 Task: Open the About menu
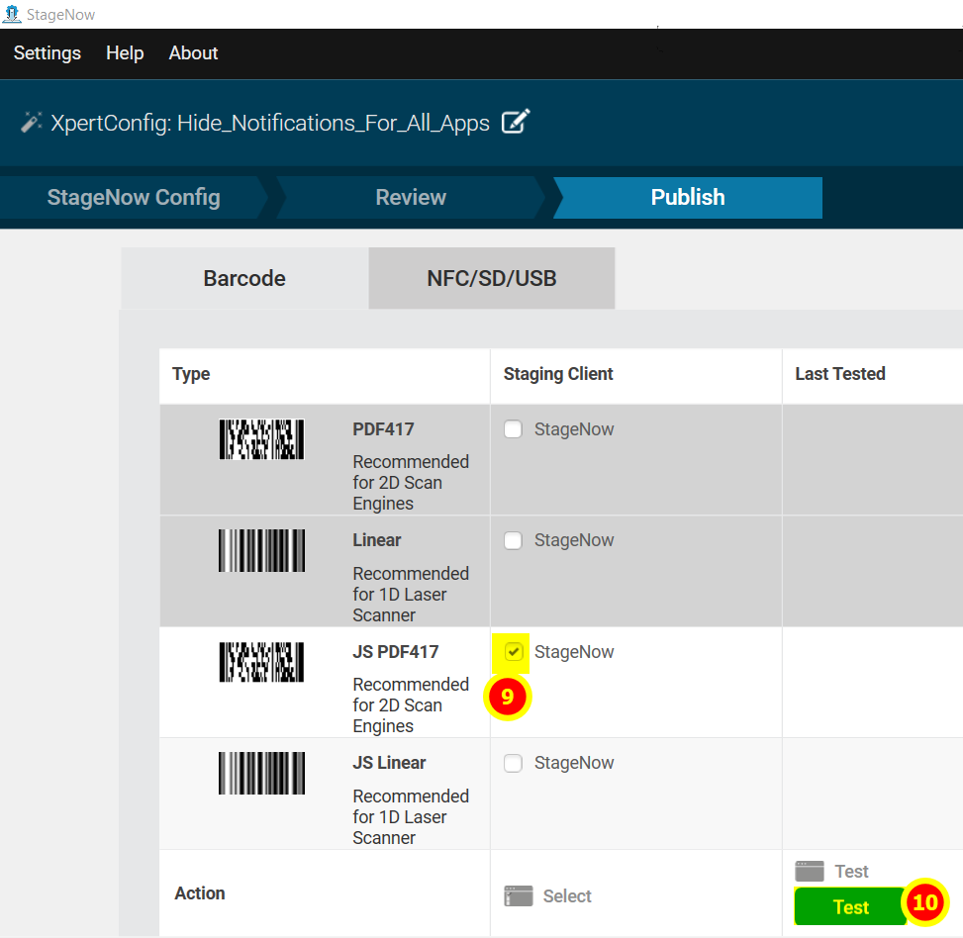pyautogui.click(x=193, y=53)
